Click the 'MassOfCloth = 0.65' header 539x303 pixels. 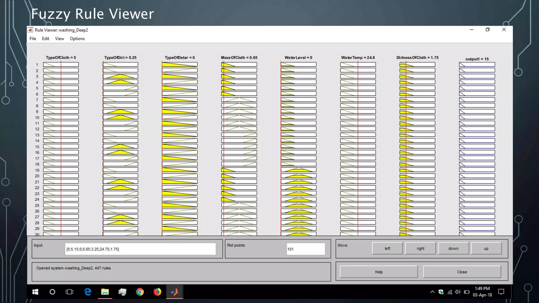coord(239,58)
